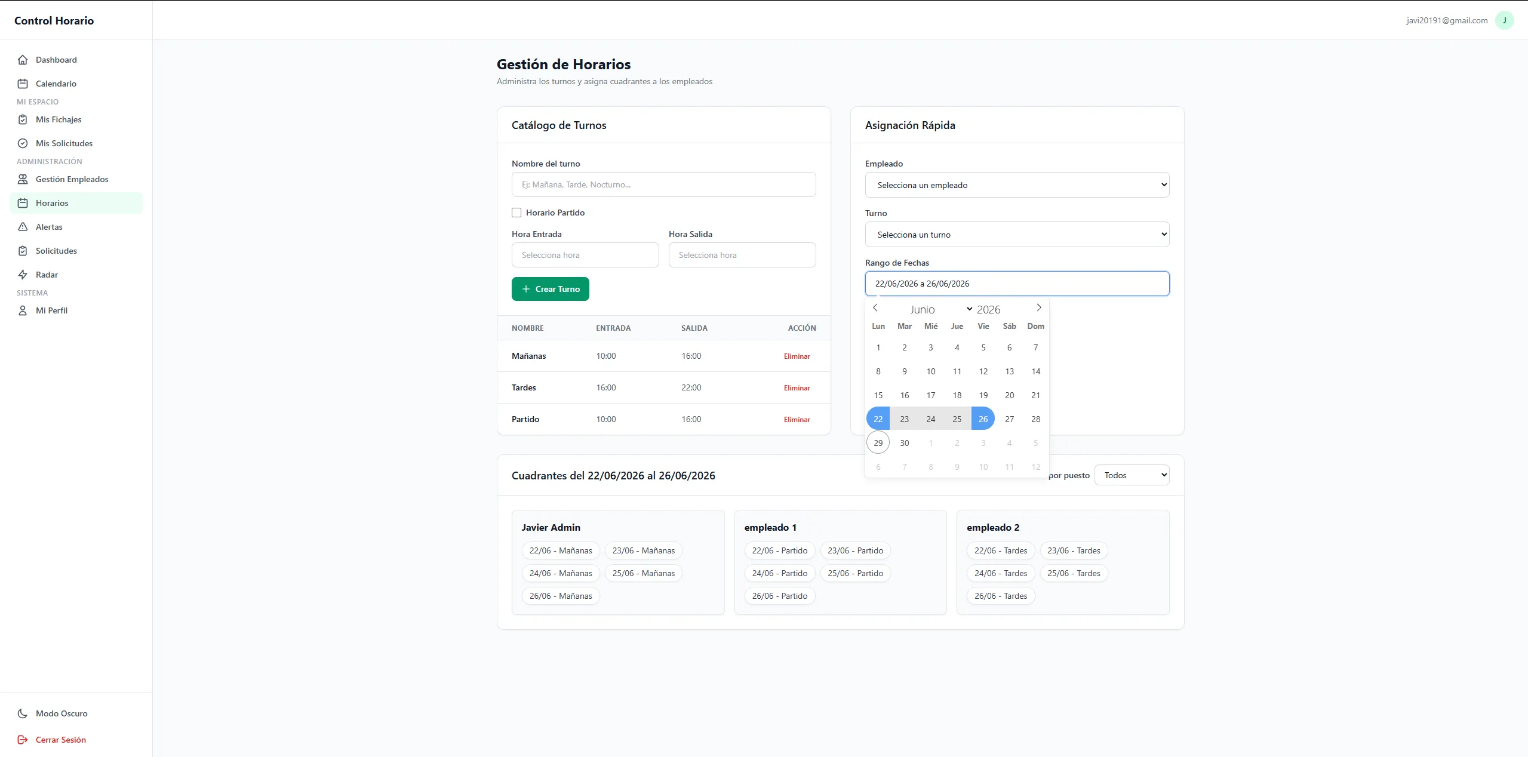This screenshot has width=1528, height=757.
Task: Click the Mis Fichajes clipboard icon
Action: click(23, 119)
